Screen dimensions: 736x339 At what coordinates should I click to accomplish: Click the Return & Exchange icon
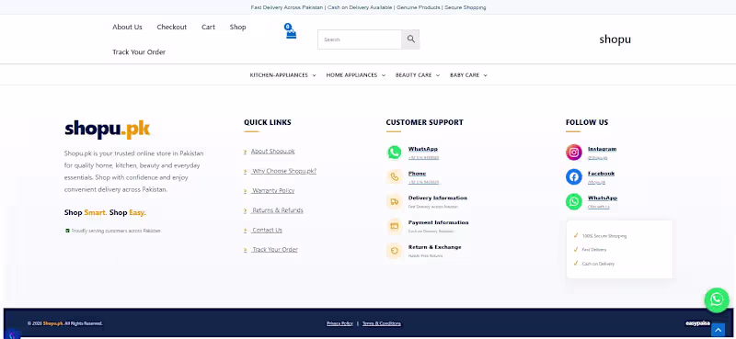tap(395, 251)
